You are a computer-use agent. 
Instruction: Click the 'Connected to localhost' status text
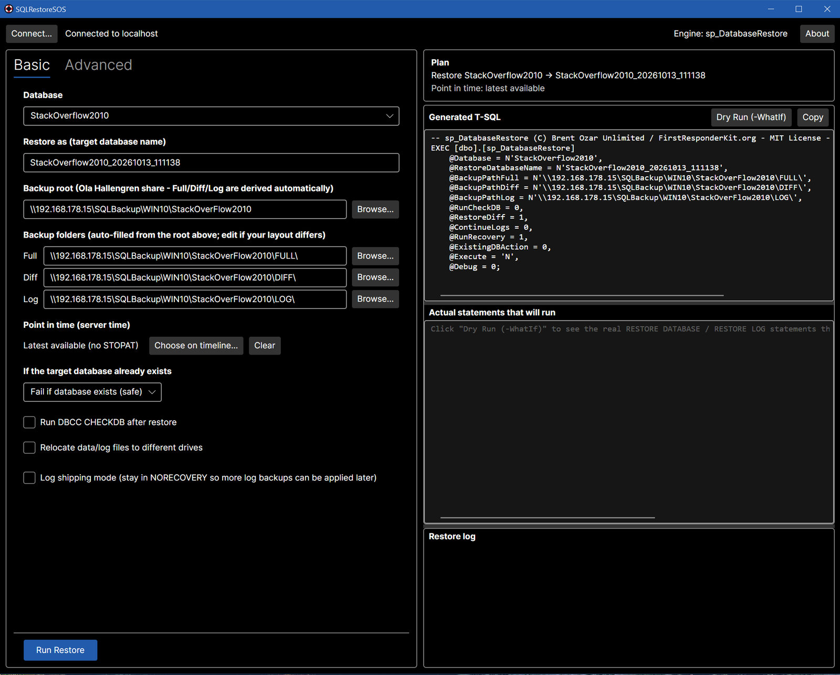click(x=111, y=34)
